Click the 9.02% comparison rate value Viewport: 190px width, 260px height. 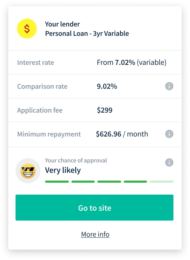(107, 86)
